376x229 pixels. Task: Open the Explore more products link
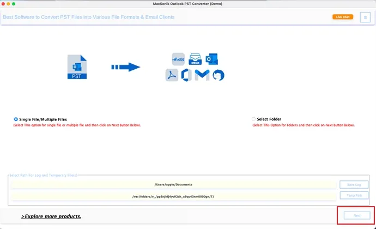51,216
